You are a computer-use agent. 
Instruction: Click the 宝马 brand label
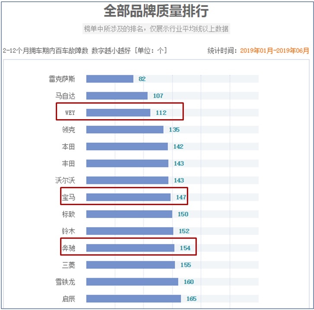click(x=68, y=197)
